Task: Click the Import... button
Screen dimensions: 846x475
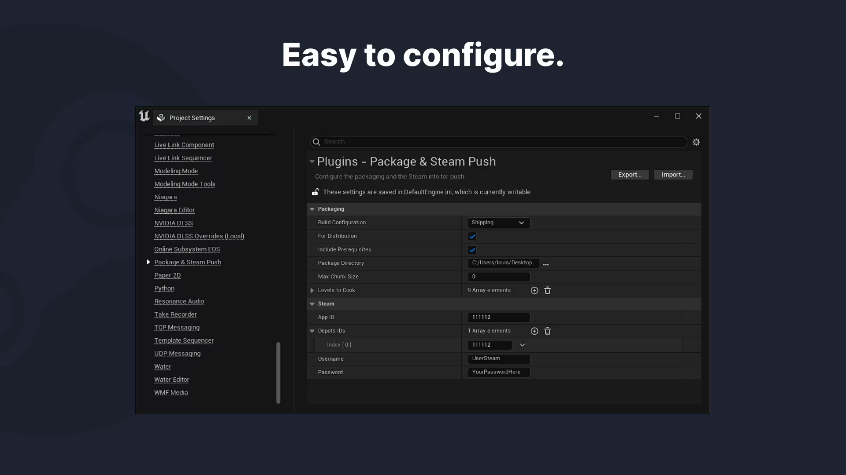Action: pyautogui.click(x=673, y=175)
